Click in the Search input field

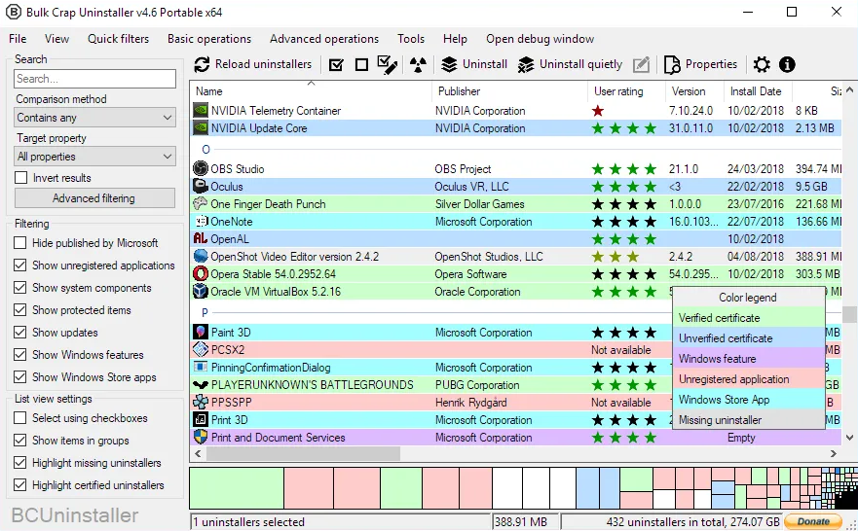94,79
